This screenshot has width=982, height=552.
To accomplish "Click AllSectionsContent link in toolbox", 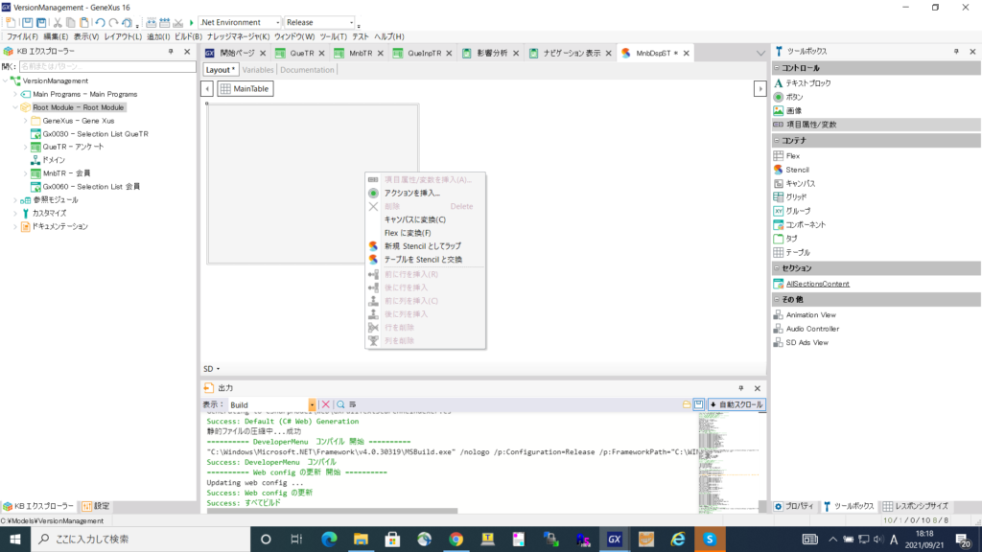I will click(x=817, y=284).
